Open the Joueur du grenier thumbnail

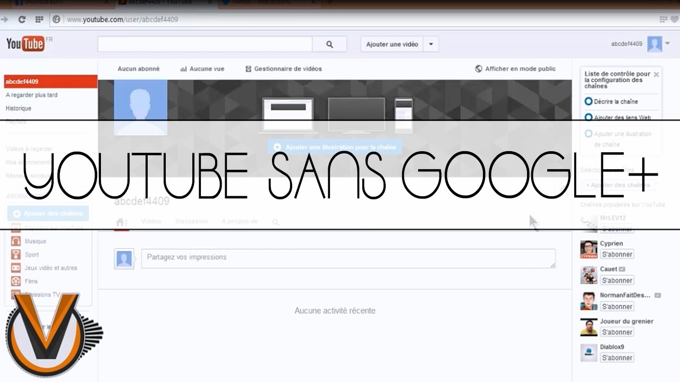click(x=589, y=327)
